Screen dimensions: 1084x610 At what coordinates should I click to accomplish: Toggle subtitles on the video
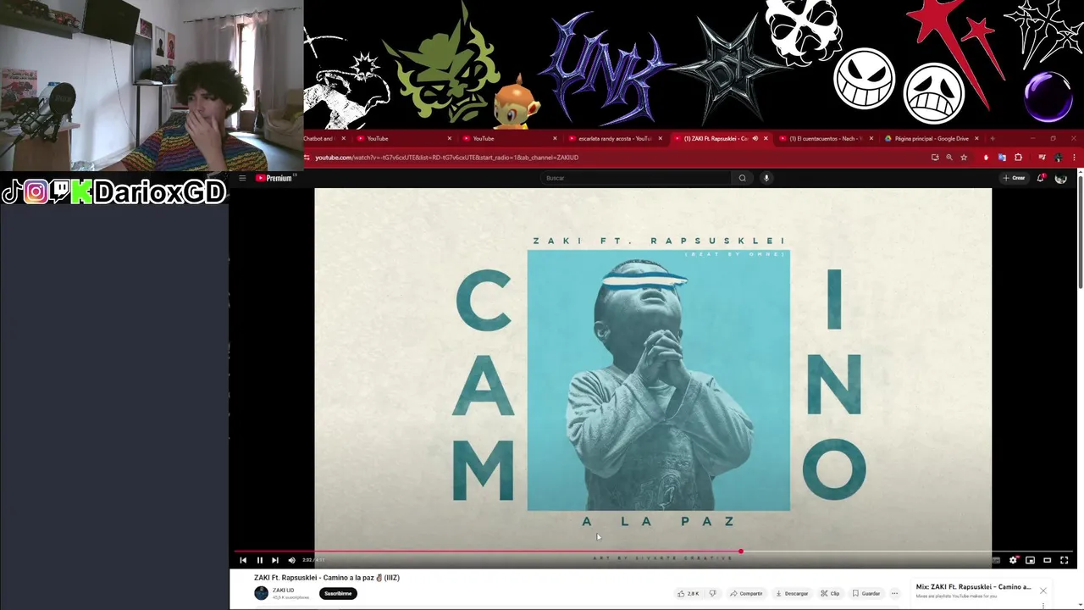click(x=996, y=560)
